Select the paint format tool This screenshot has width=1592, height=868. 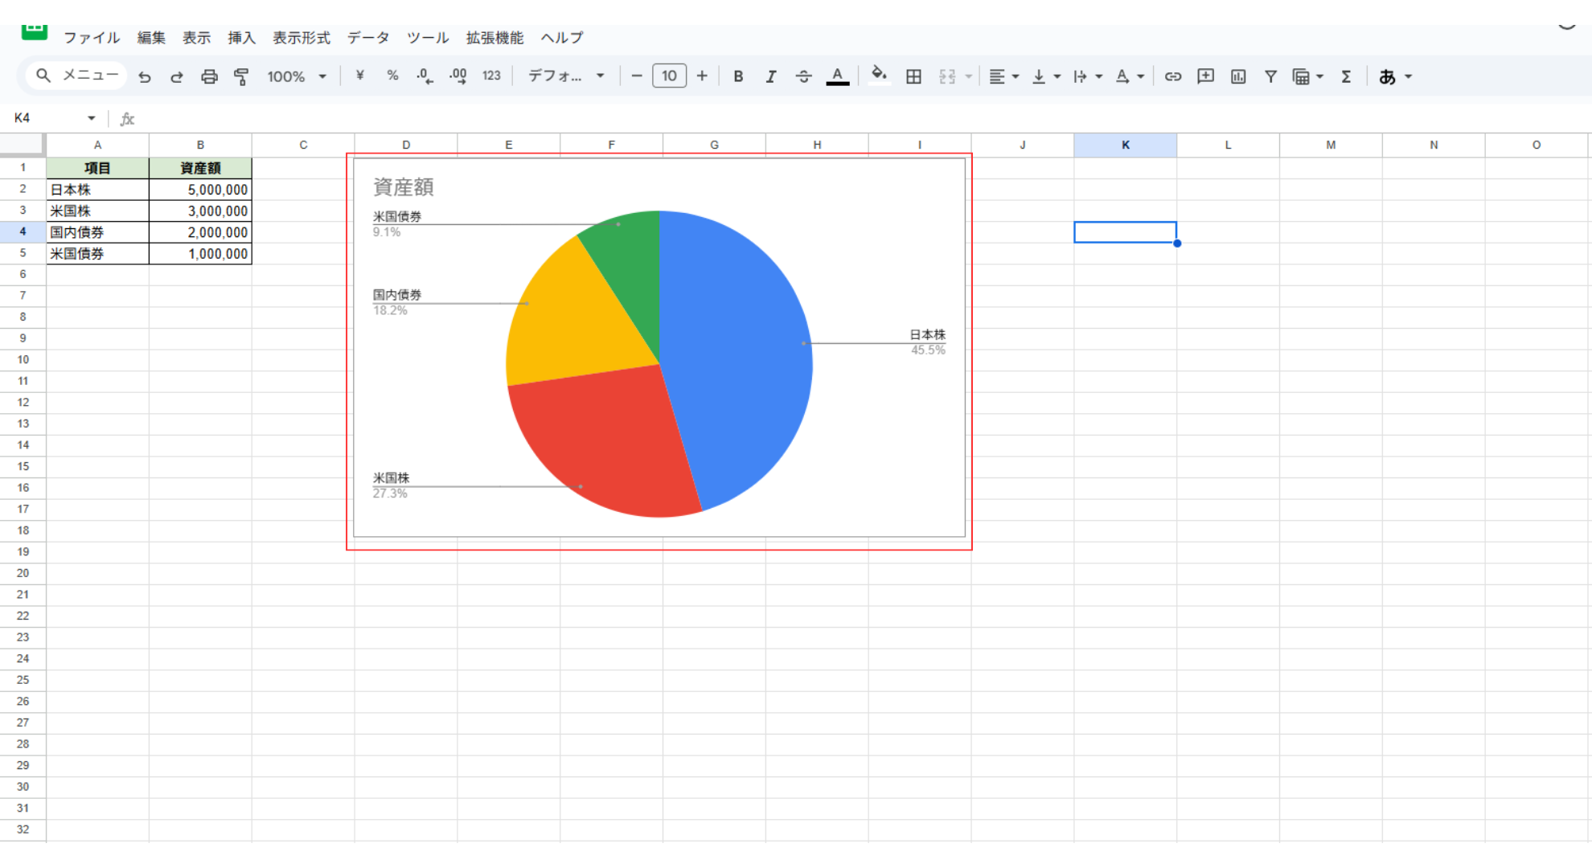(x=241, y=76)
